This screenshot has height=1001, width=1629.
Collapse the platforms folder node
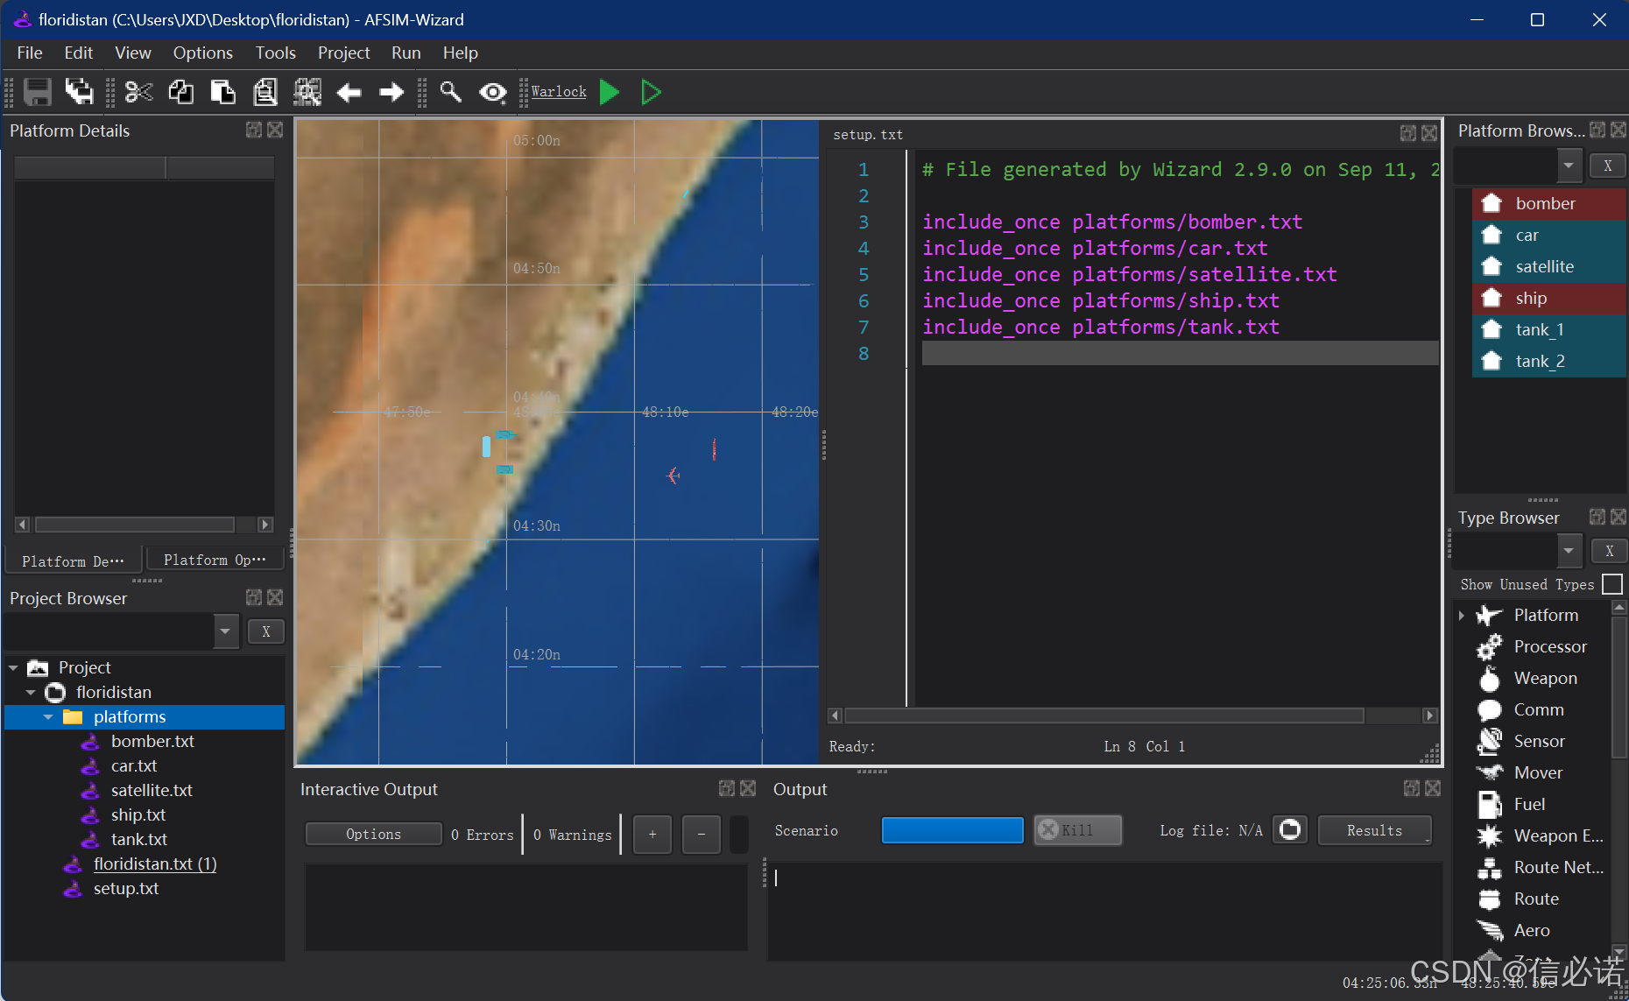(48, 717)
